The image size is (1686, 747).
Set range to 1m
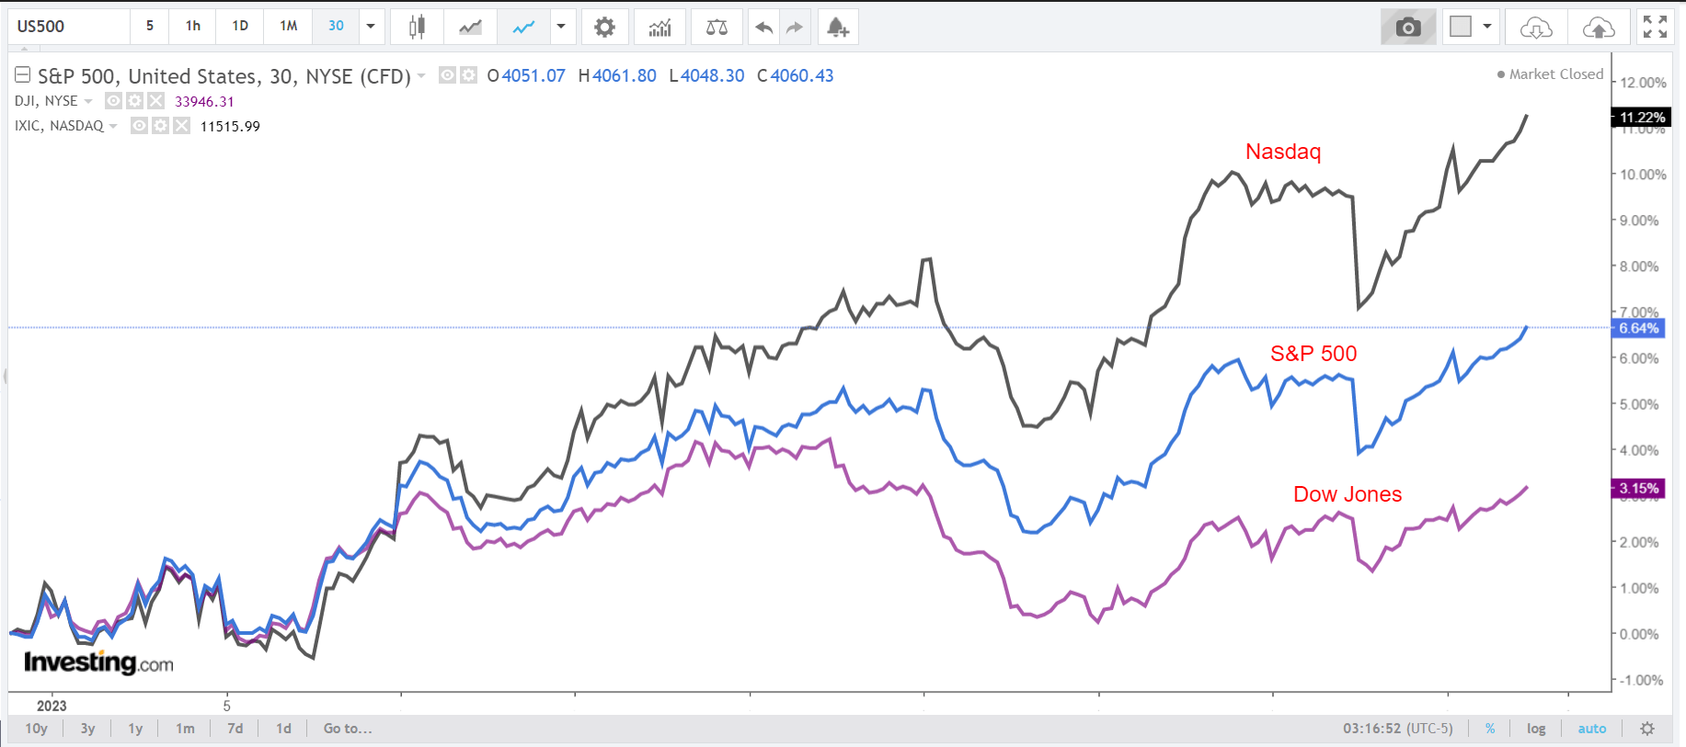click(x=185, y=729)
